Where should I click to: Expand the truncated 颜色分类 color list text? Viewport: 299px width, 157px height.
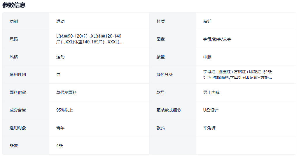pyautogui.click(x=238, y=75)
